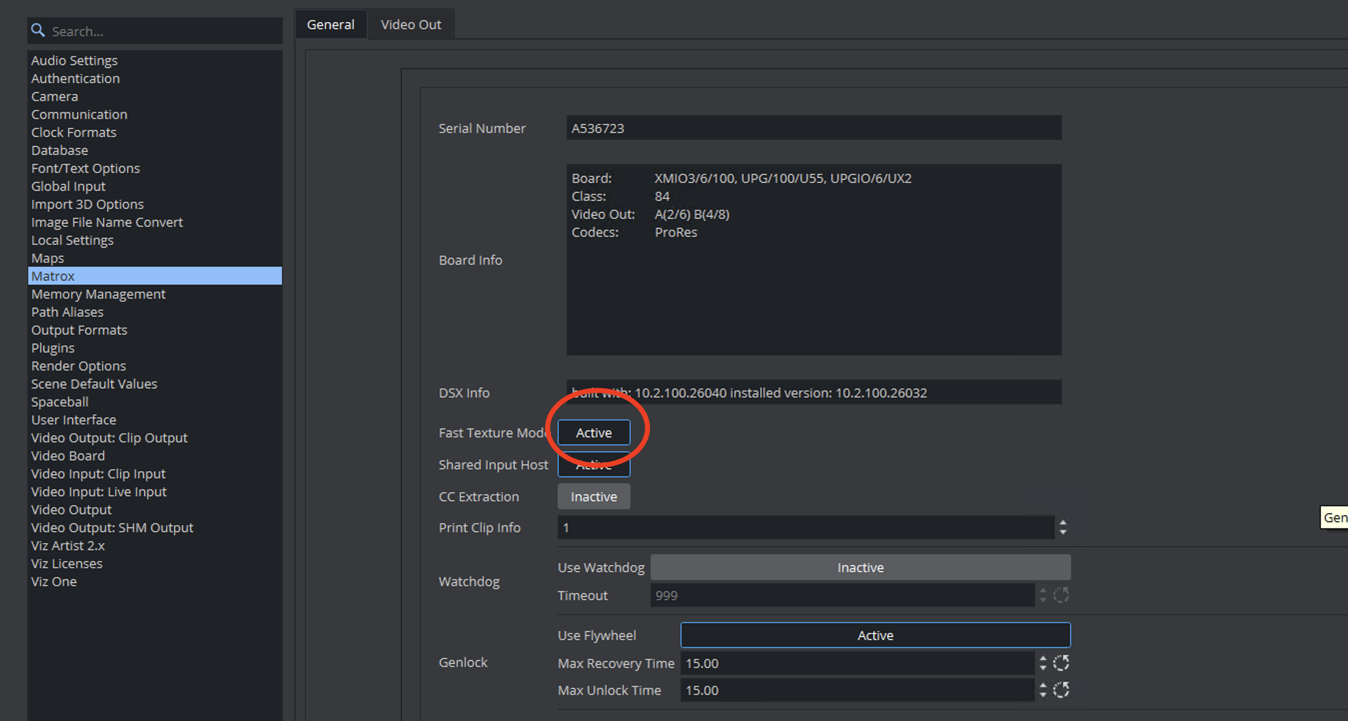Go to Viz Licenses section
This screenshot has width=1348, height=721.
coord(66,563)
